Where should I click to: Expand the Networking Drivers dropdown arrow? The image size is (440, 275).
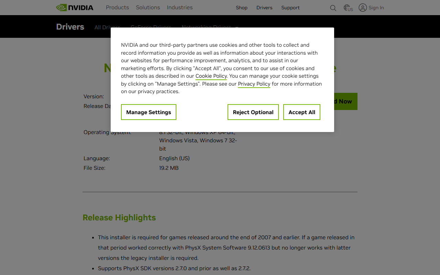pos(237,27)
